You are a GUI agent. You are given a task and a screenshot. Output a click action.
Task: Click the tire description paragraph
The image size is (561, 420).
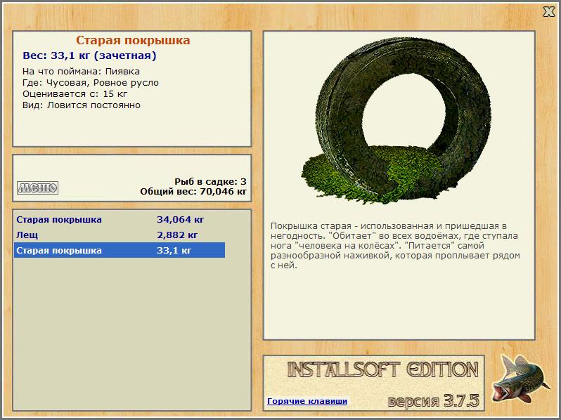(x=395, y=246)
